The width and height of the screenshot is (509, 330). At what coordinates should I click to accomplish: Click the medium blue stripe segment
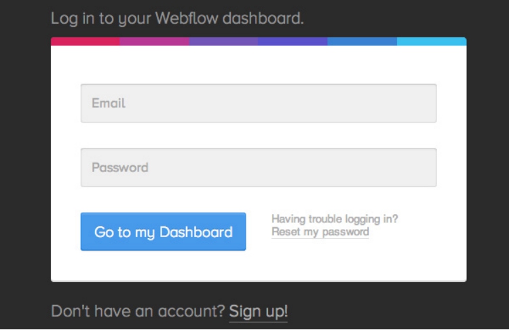pyautogui.click(x=362, y=41)
